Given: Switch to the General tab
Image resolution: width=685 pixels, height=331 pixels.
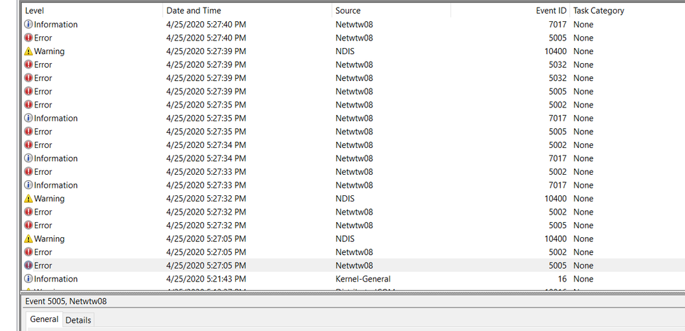Looking at the screenshot, I should pyautogui.click(x=44, y=319).
